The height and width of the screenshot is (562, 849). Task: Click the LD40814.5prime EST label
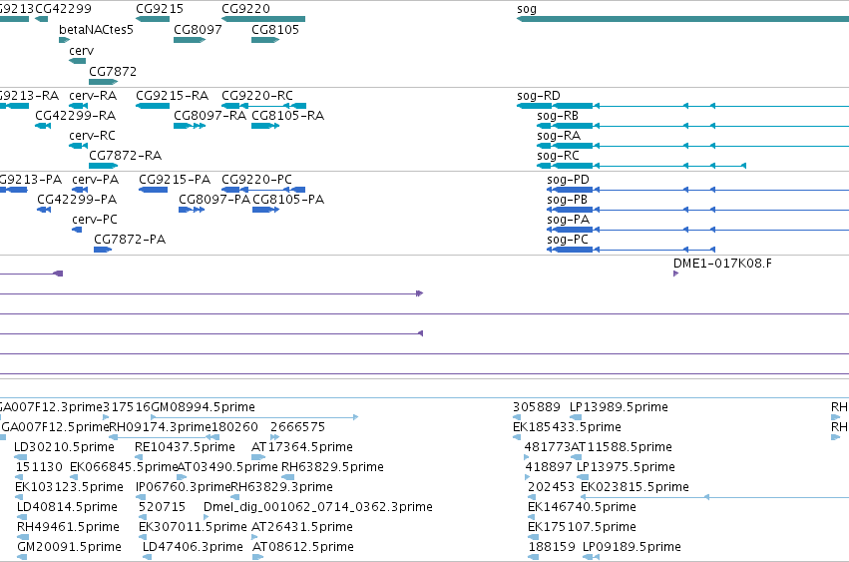pos(67,508)
